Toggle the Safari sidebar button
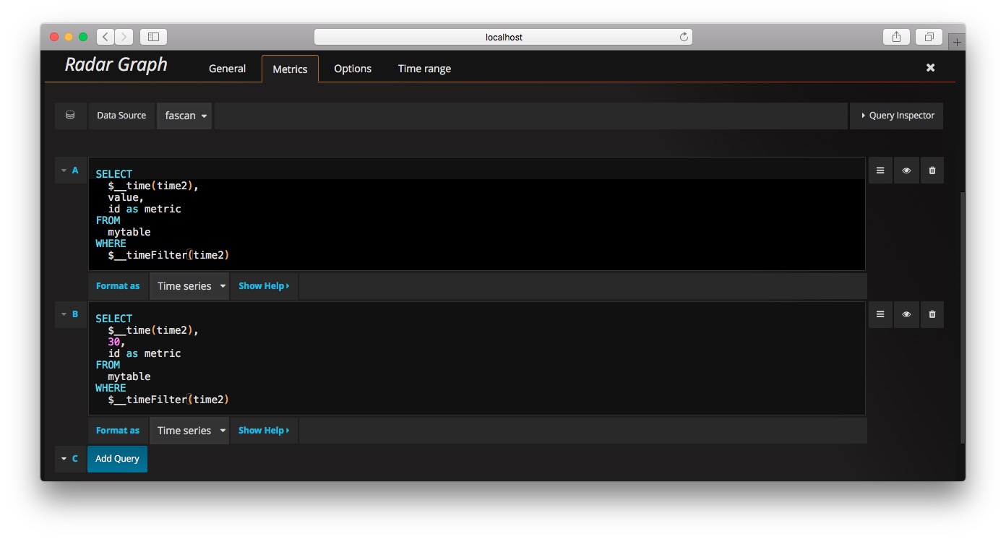1006x539 pixels. click(153, 36)
